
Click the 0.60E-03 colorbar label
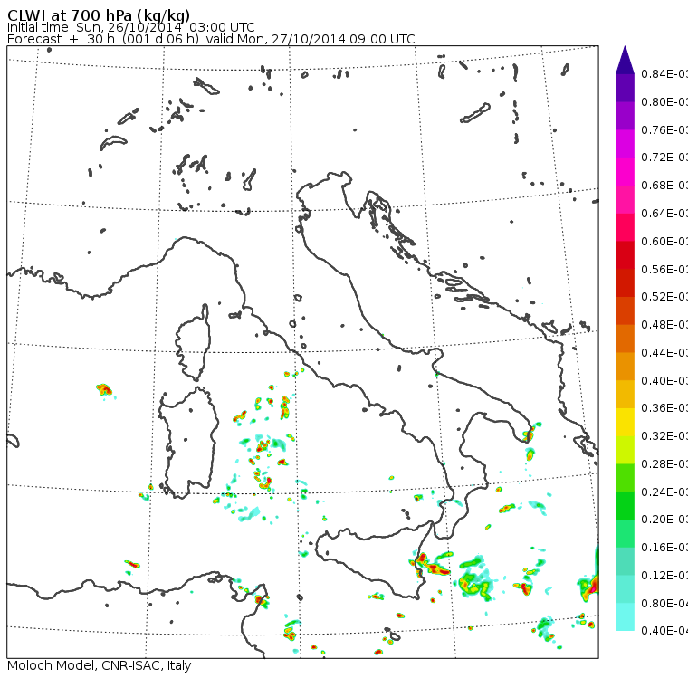(x=664, y=242)
